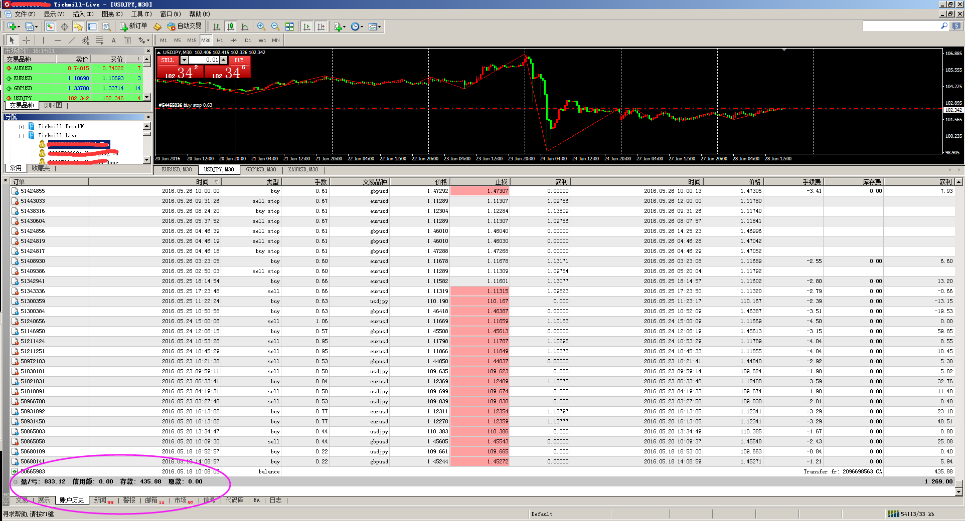
Task: Close the 市场报价 Market Watch panel
Action: click(x=148, y=51)
